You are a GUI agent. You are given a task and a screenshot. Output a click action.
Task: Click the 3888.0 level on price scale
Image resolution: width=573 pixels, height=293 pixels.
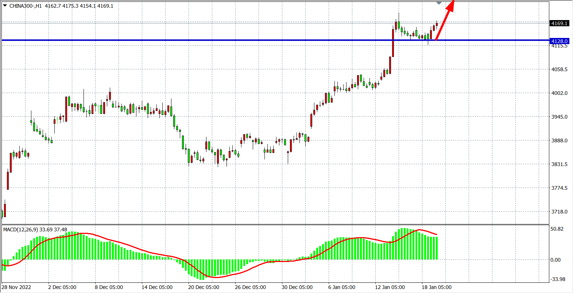click(x=559, y=140)
